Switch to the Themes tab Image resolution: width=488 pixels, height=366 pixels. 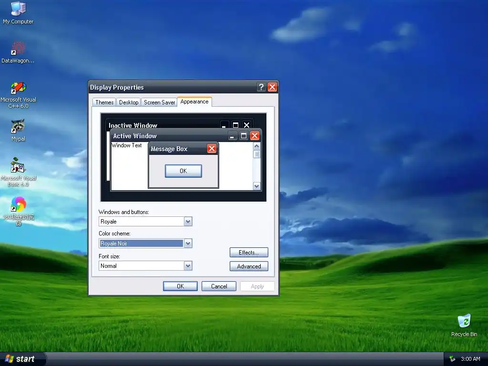[x=104, y=102]
